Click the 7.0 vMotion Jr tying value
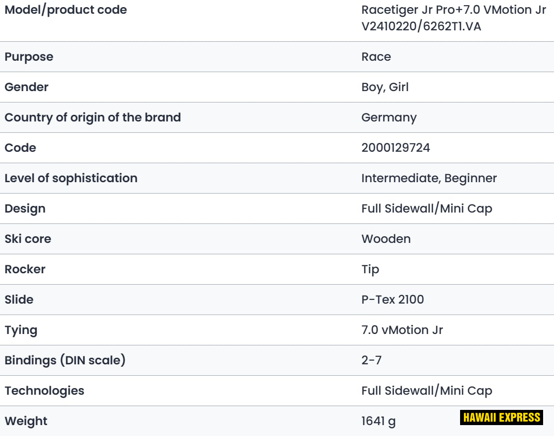 [402, 330]
